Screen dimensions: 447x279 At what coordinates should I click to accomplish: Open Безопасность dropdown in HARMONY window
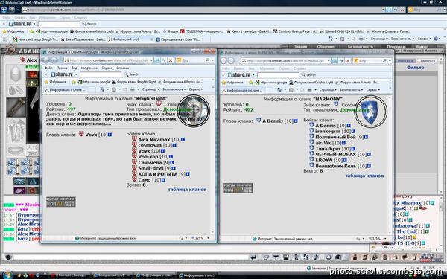pyautogui.click(x=351, y=90)
